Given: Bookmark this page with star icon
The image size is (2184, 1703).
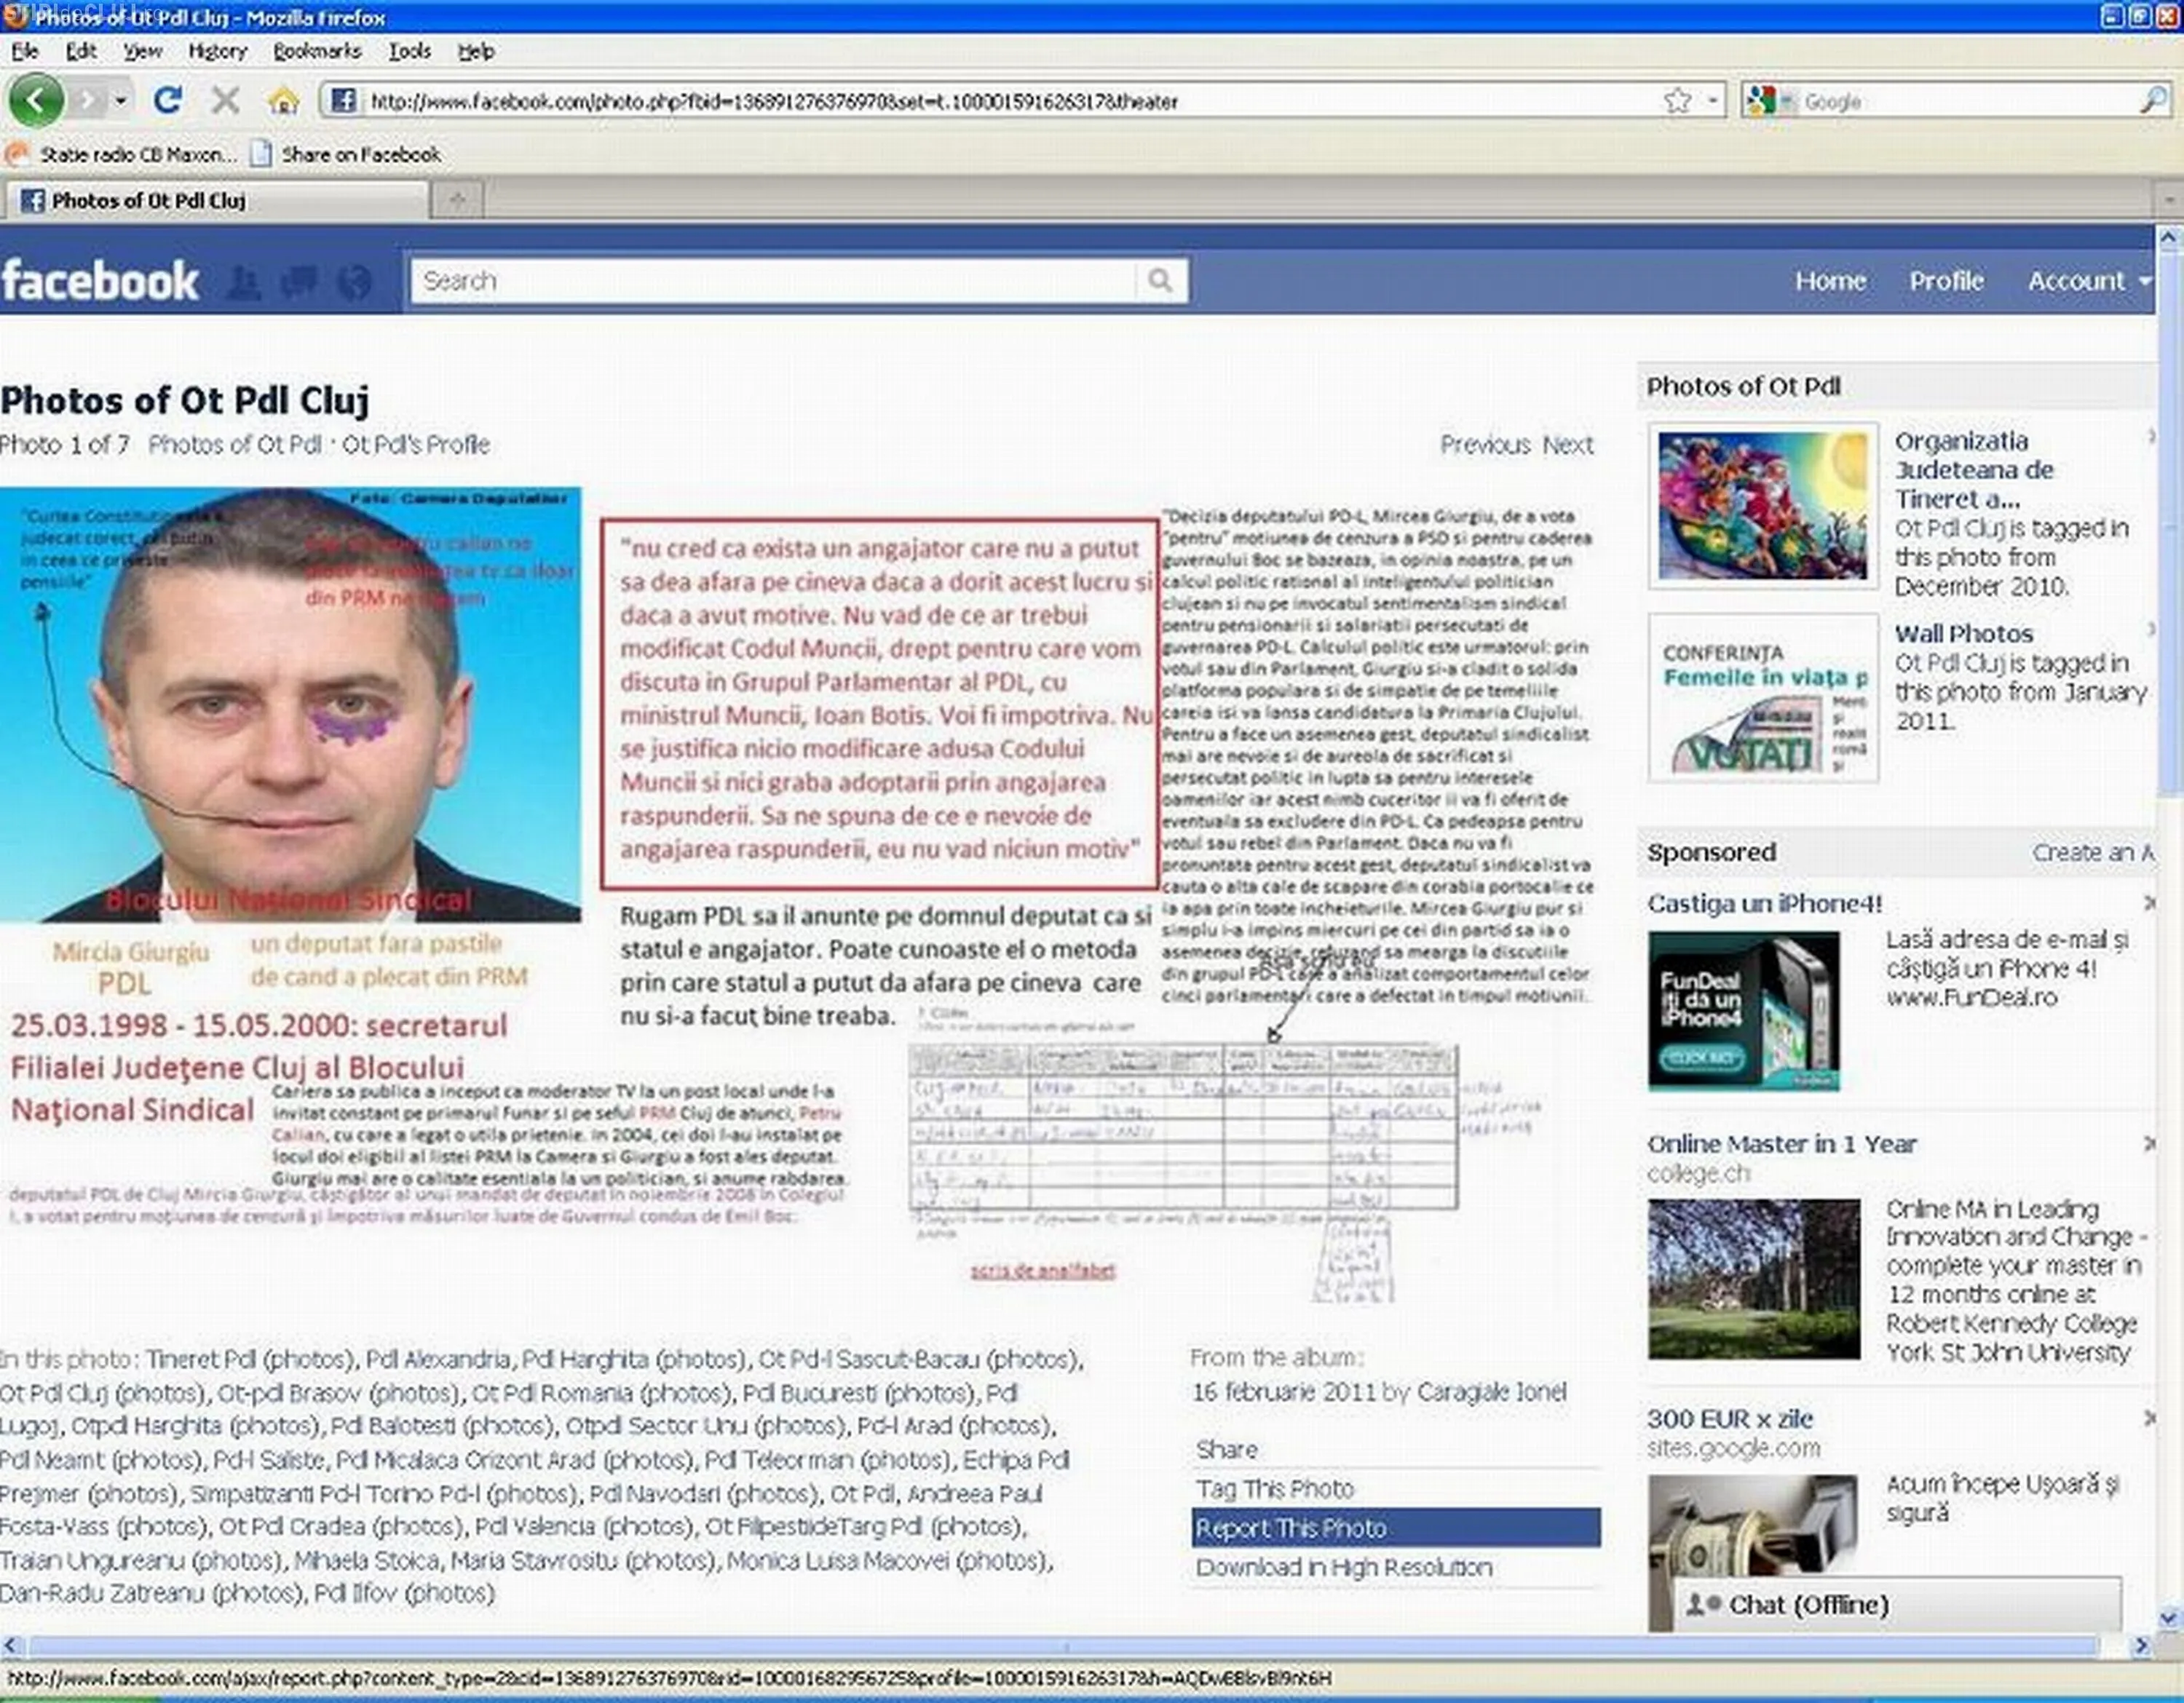Looking at the screenshot, I should 1677,101.
